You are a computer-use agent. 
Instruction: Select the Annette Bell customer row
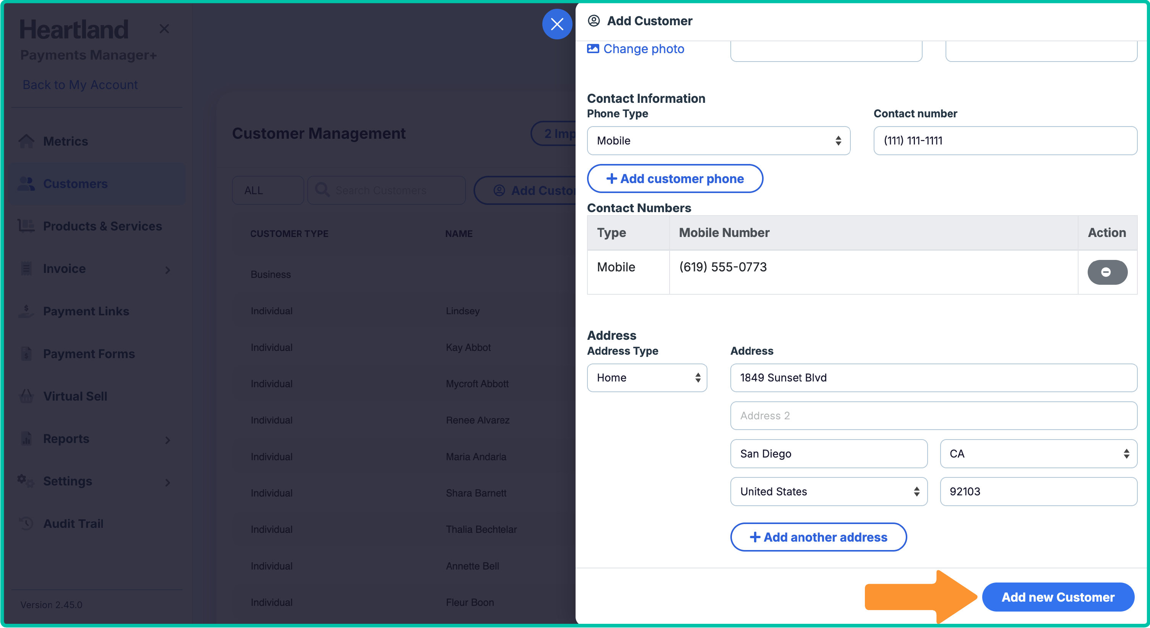click(x=404, y=566)
